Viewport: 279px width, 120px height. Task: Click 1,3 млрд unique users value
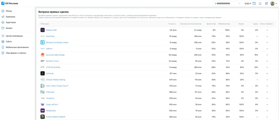[x=198, y=30]
